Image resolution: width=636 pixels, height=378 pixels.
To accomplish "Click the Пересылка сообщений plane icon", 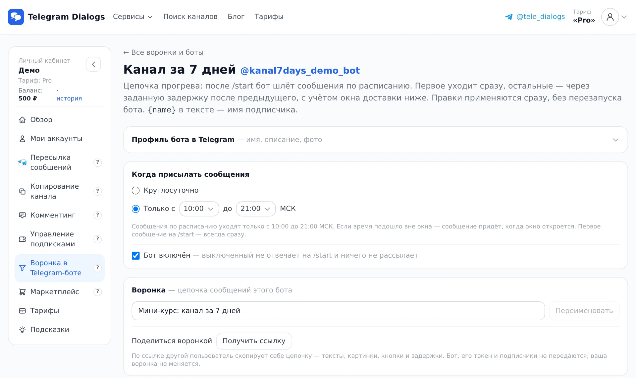I will (x=22, y=162).
